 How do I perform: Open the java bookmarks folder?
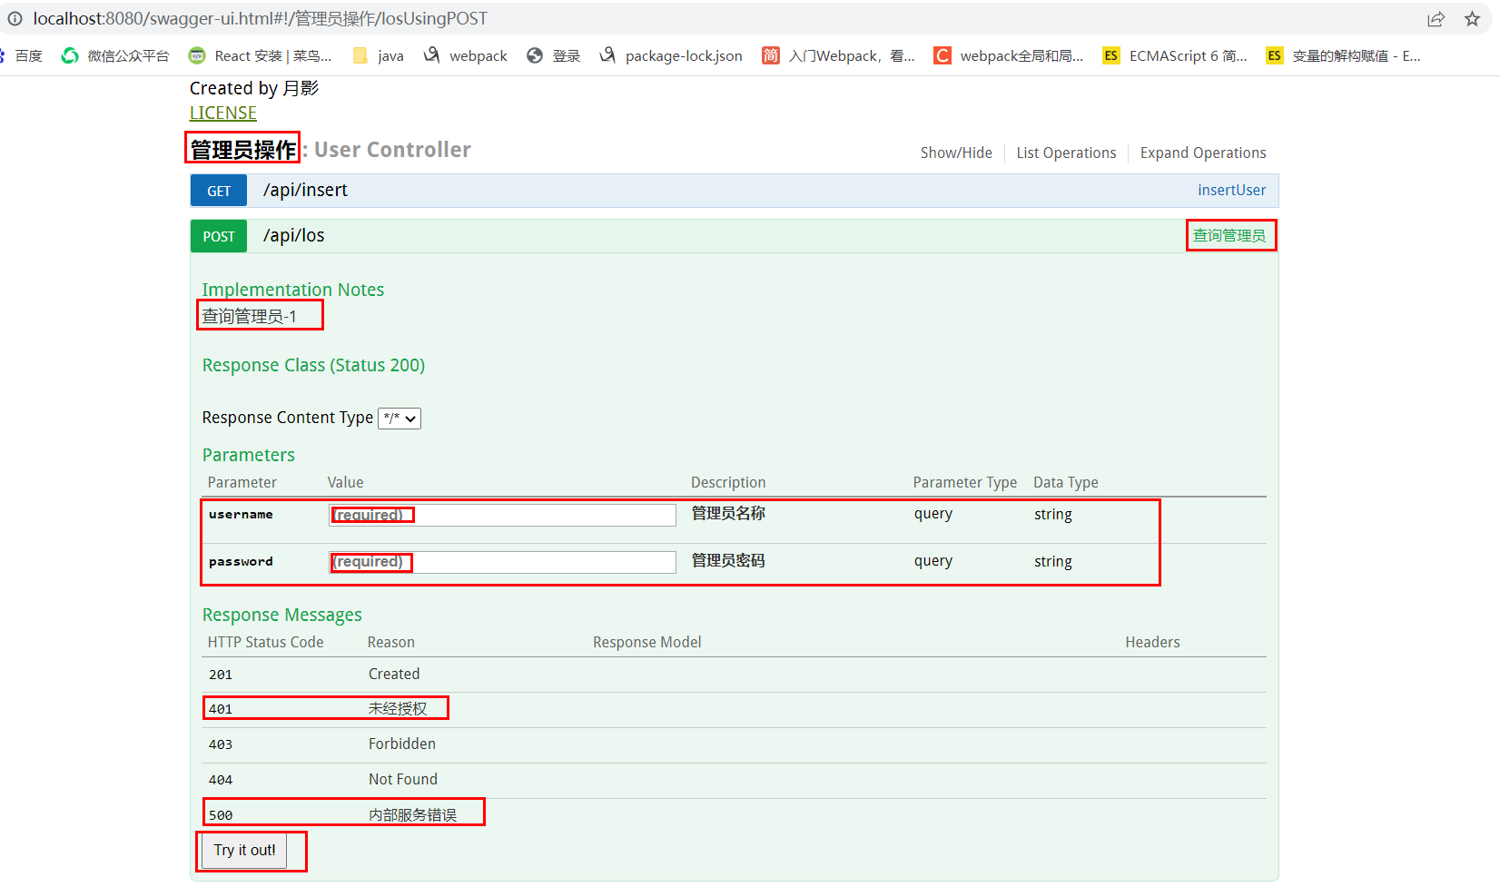click(x=379, y=56)
